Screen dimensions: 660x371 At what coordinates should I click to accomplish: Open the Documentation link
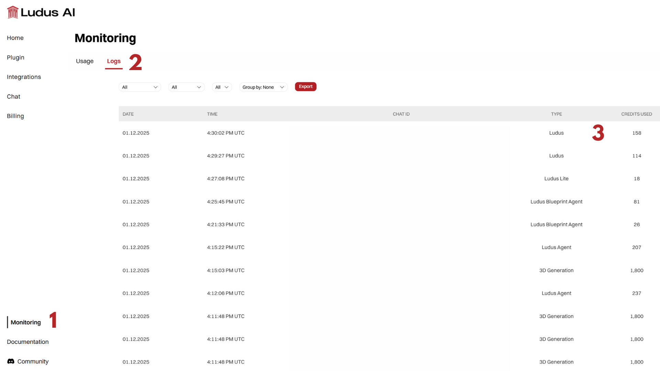tap(28, 342)
